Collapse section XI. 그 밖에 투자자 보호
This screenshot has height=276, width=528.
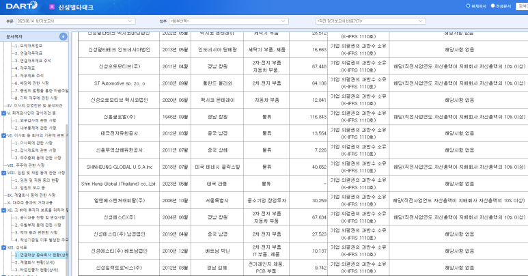tap(3, 210)
